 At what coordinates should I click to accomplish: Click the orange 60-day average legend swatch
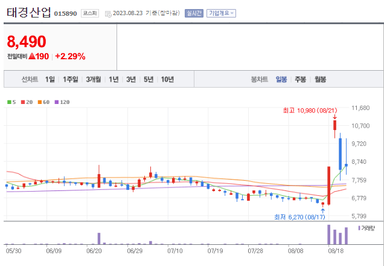click(x=40, y=102)
